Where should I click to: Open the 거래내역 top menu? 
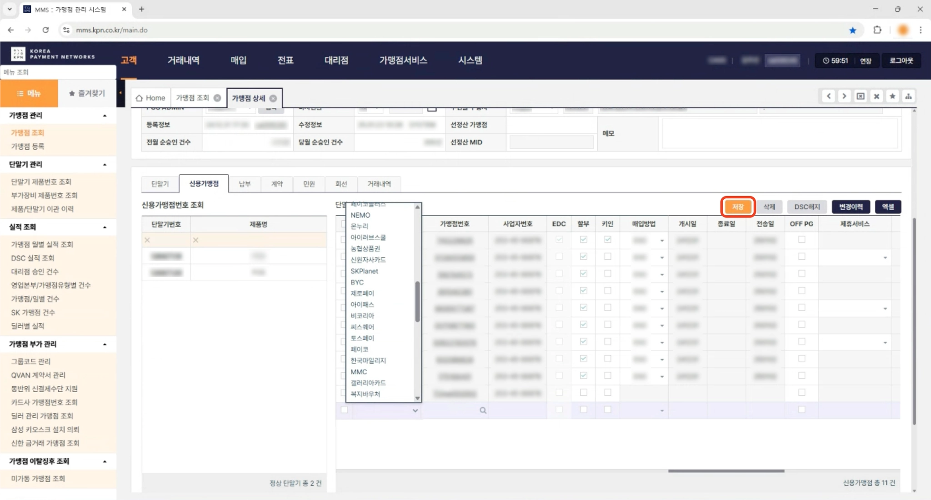pos(183,60)
